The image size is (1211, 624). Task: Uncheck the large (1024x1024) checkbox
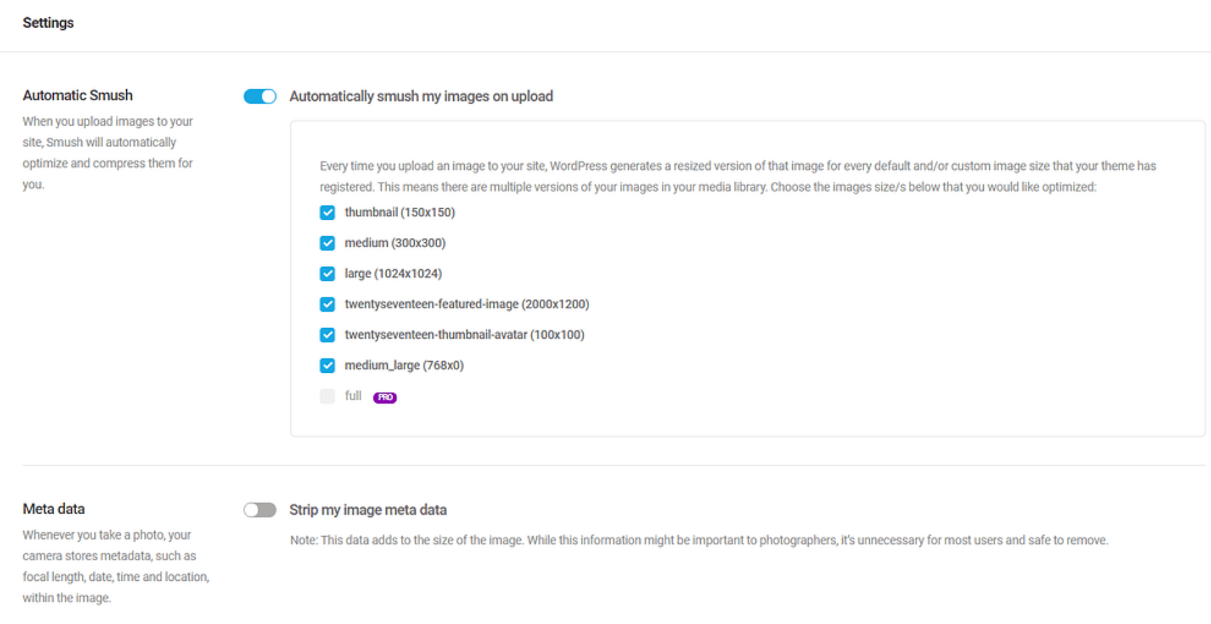[327, 274]
